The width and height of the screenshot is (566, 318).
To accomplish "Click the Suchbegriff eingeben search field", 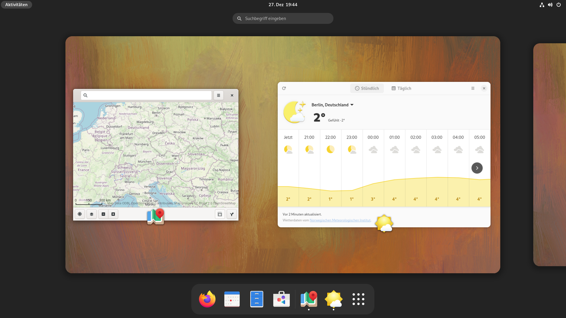I will pos(283,18).
